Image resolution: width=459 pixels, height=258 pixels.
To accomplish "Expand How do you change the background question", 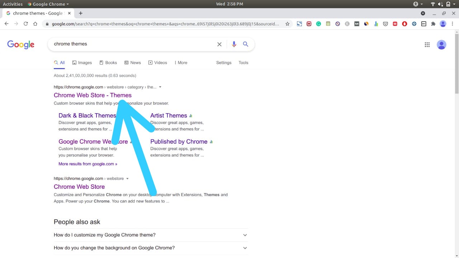I will (151, 248).
